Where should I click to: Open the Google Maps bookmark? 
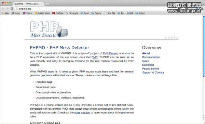(42, 13)
